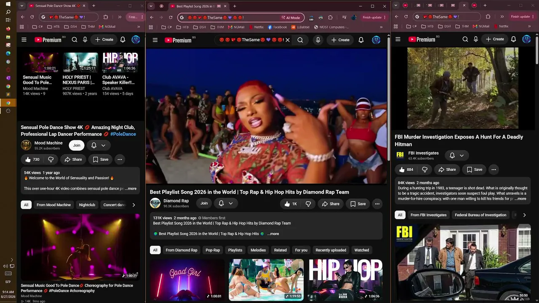This screenshot has width=539, height=303.
Task: Open hamburger guide menu in right FBI window
Action: click(398, 39)
